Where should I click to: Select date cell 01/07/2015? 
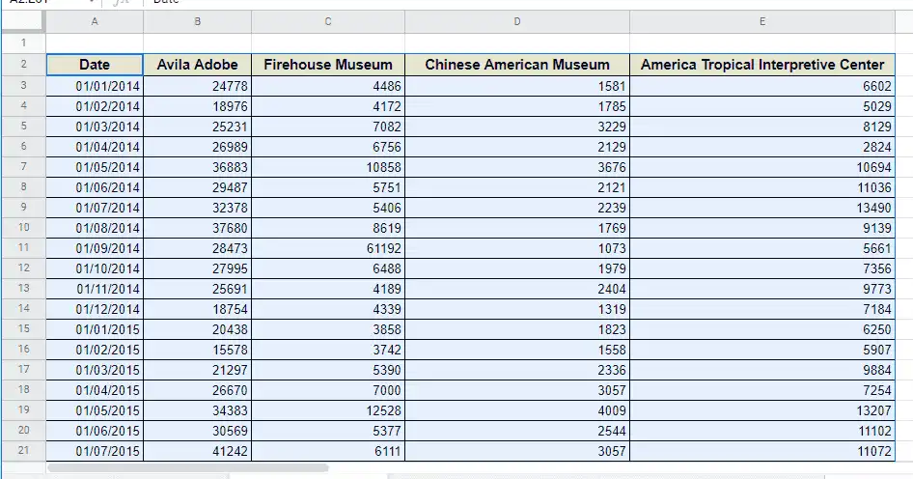pos(95,450)
